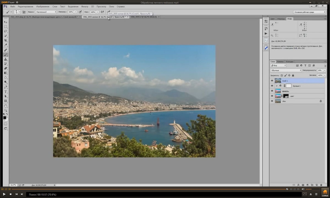Screen dimensions: 330x198
Task: Open the workspace dropdown Основная рабочая среда
Action: (x=310, y=12)
